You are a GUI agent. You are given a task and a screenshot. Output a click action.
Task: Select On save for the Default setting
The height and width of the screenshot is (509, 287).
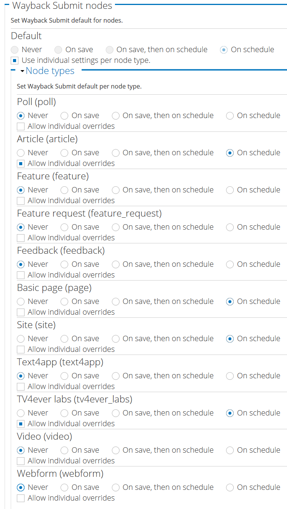[58, 49]
